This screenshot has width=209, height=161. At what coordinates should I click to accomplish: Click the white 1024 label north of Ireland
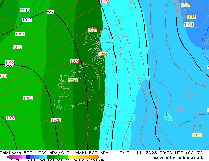pos(75,61)
